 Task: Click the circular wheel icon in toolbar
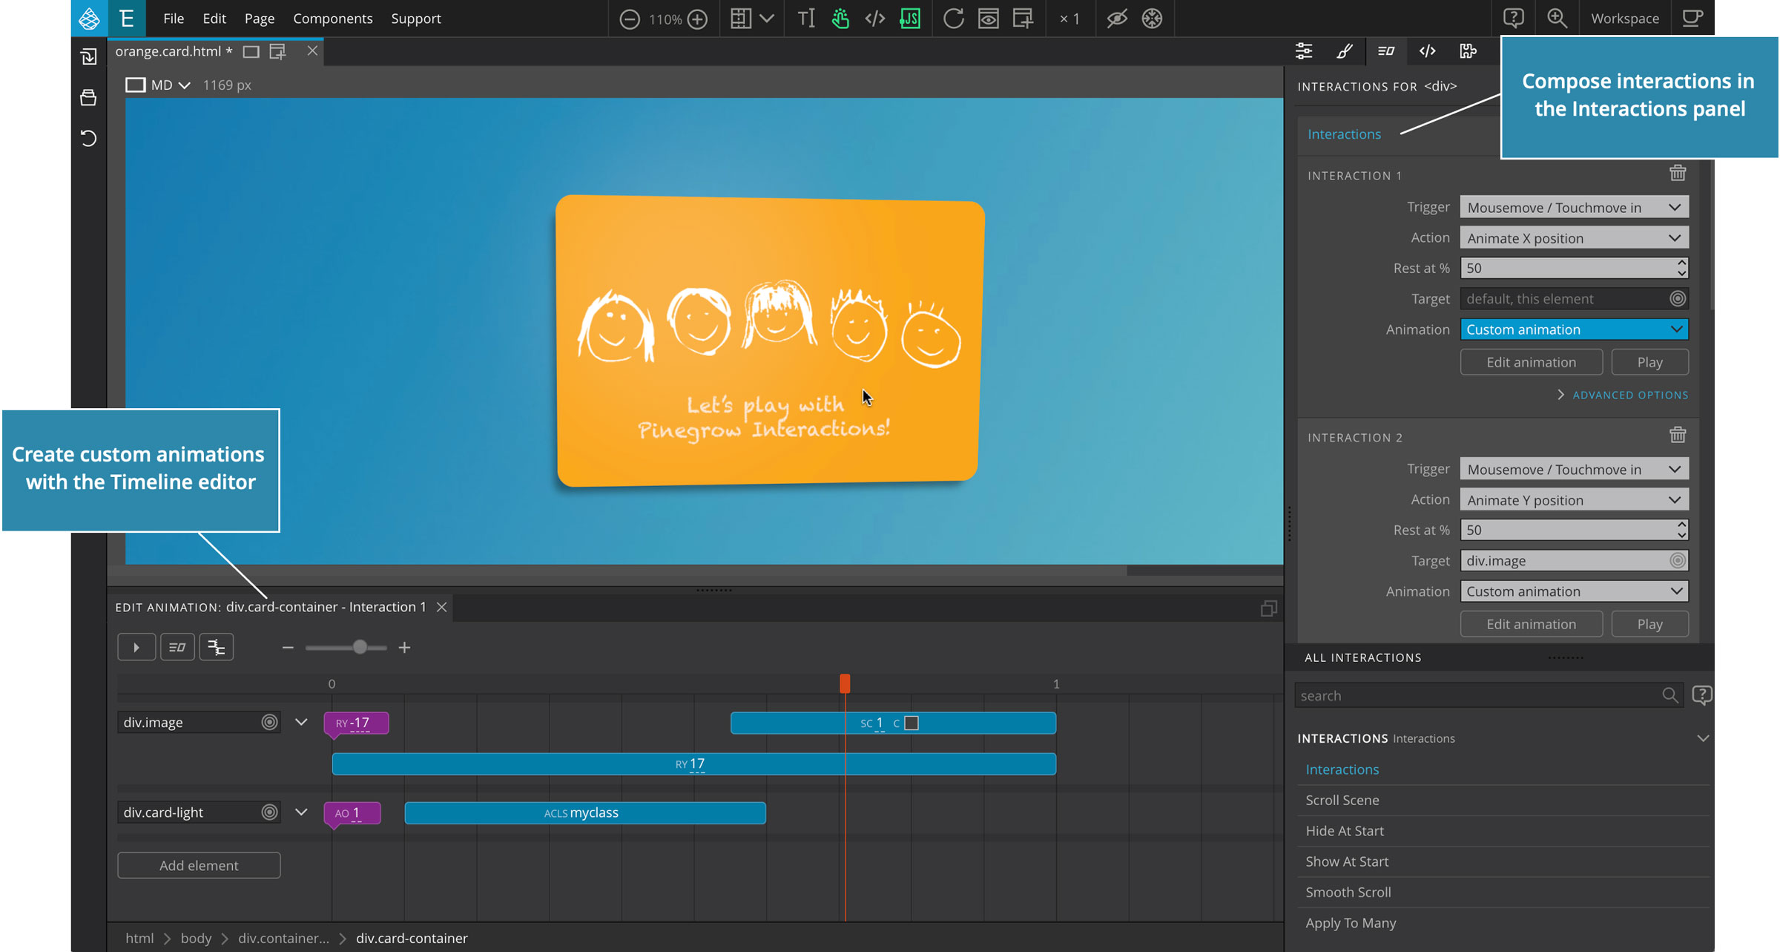(x=1152, y=19)
